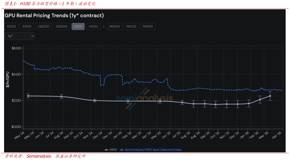Click the $/hr/GPU axis title
290x160 pixels.
click(x=8, y=80)
